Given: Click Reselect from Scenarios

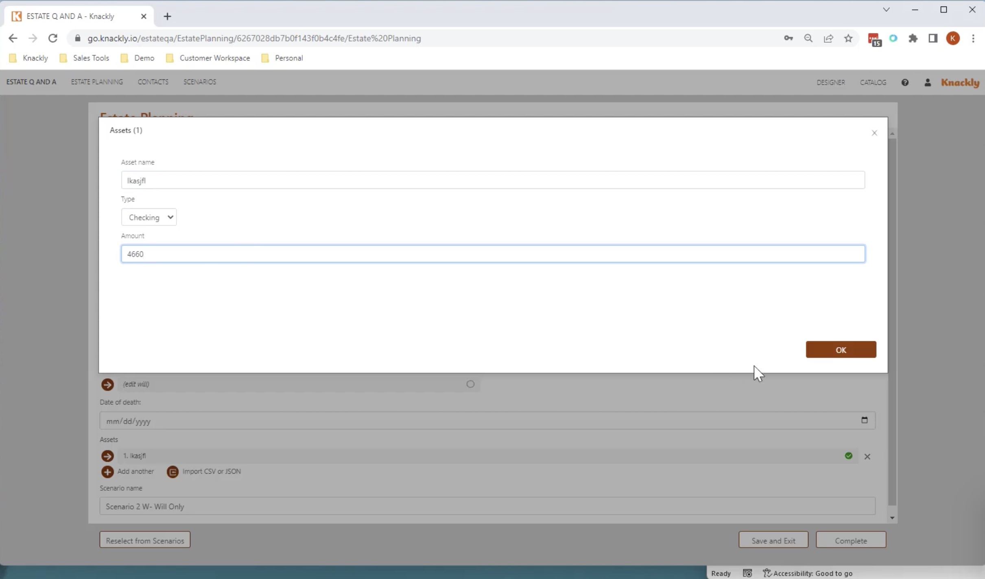Looking at the screenshot, I should pyautogui.click(x=144, y=540).
